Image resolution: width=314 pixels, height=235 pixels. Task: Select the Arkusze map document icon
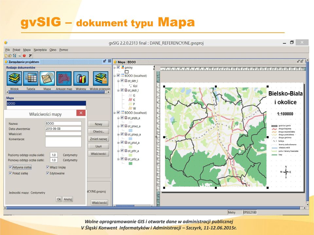64,78
